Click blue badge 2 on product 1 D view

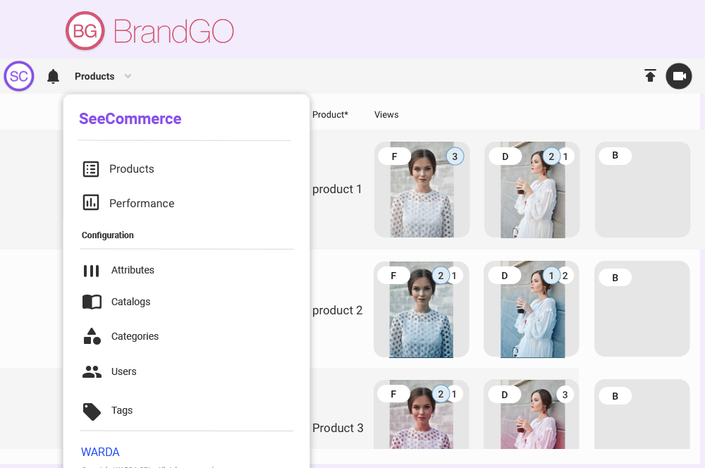(x=551, y=156)
